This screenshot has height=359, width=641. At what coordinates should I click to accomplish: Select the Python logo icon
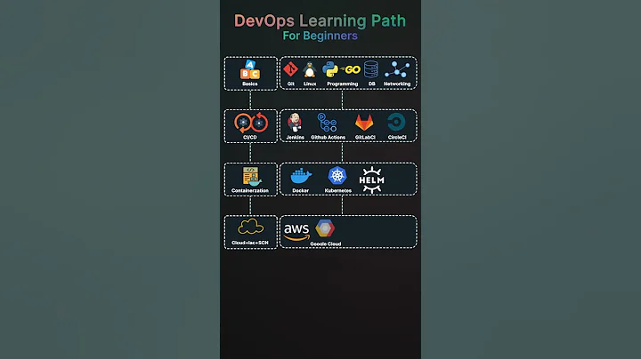tap(330, 70)
